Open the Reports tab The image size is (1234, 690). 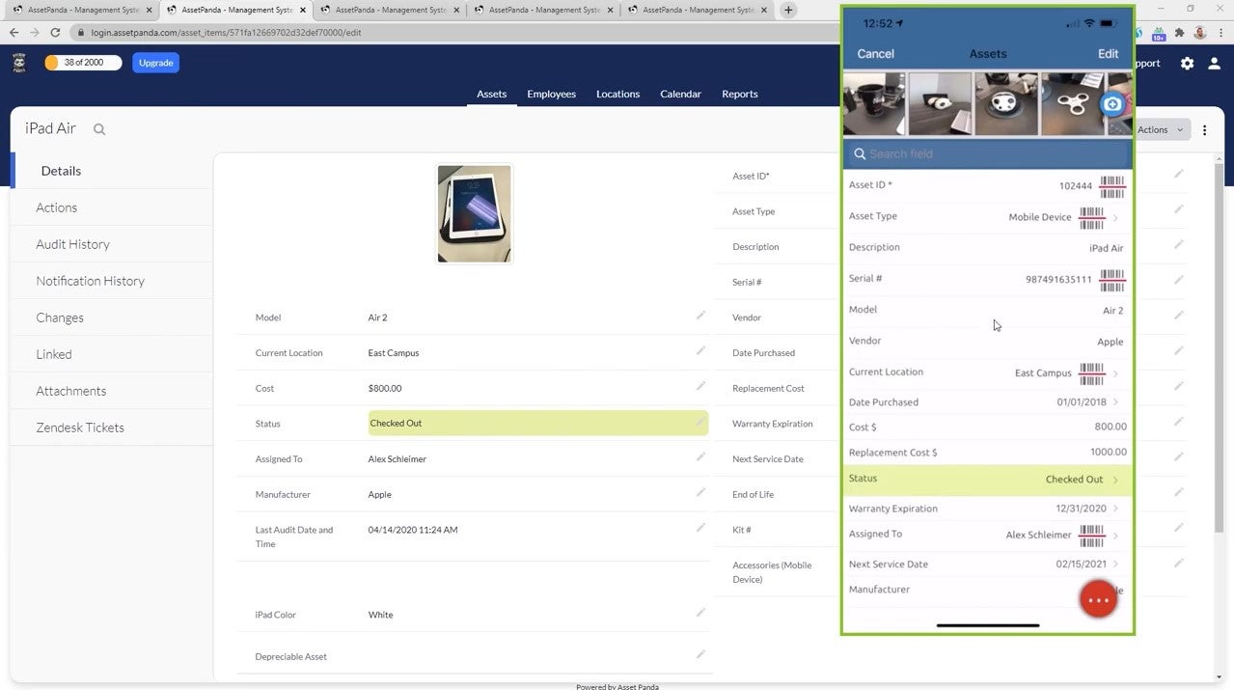740,94
